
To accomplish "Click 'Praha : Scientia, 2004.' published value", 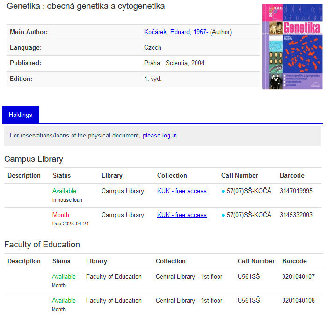I will 175,63.
